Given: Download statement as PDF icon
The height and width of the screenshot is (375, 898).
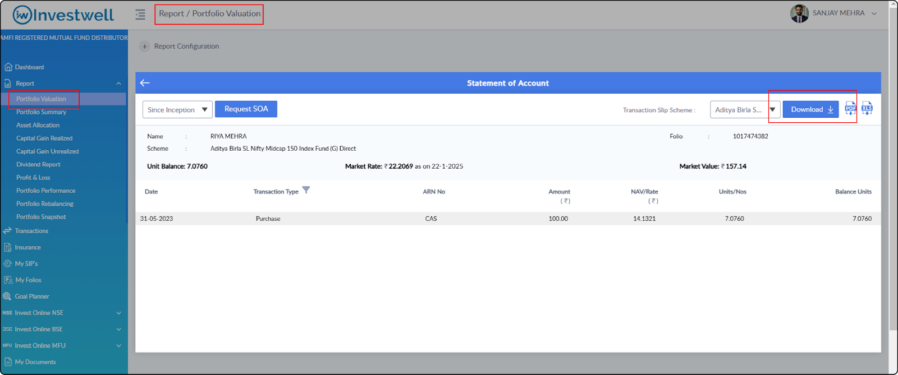Looking at the screenshot, I should coord(851,109).
